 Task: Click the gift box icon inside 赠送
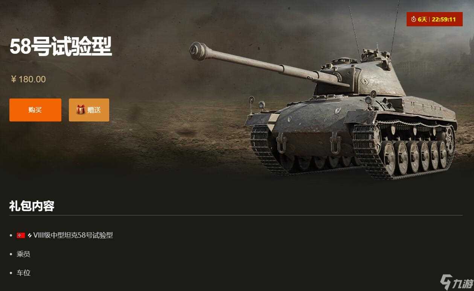(x=81, y=109)
